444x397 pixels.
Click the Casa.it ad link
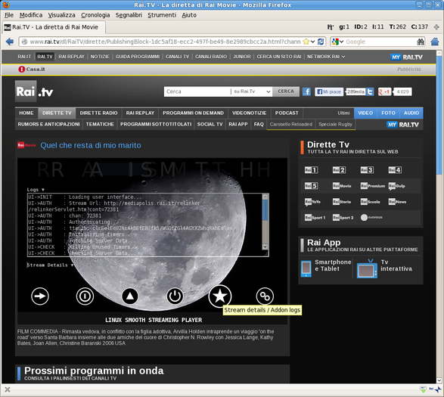pyautogui.click(x=32, y=69)
